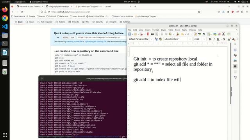
Task: Undo the last action in Writer
Action: click(182, 34)
